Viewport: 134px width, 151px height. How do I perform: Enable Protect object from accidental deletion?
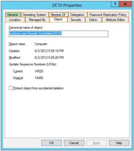pos(11,88)
